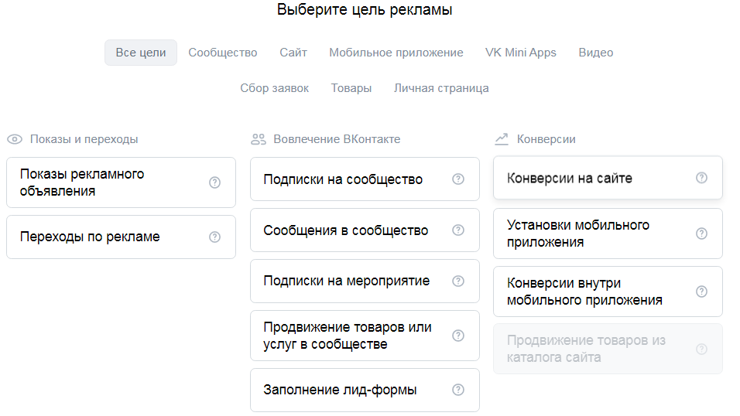Open the Мобильное приложение tab
This screenshot has height=416, width=740.
pyautogui.click(x=396, y=53)
